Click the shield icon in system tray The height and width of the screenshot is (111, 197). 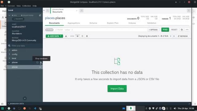(150, 108)
